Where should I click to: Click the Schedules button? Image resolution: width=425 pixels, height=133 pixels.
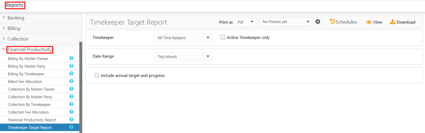(343, 22)
